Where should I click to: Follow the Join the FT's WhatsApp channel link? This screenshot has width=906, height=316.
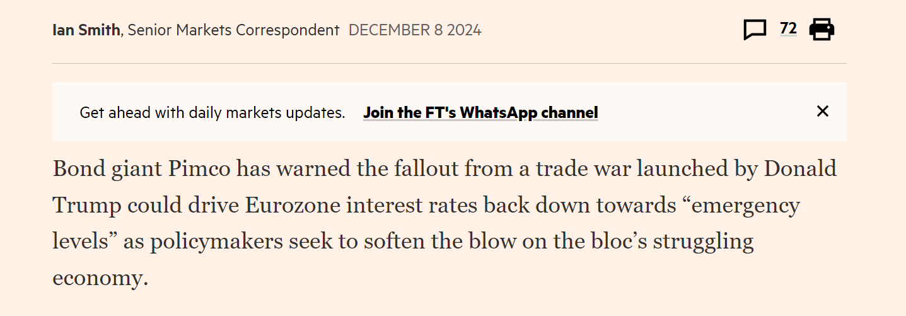point(480,113)
